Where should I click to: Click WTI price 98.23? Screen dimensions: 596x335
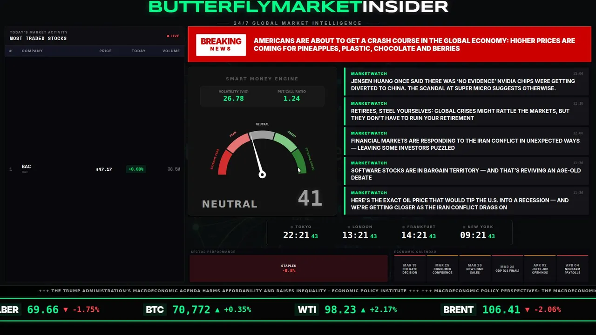340,309
